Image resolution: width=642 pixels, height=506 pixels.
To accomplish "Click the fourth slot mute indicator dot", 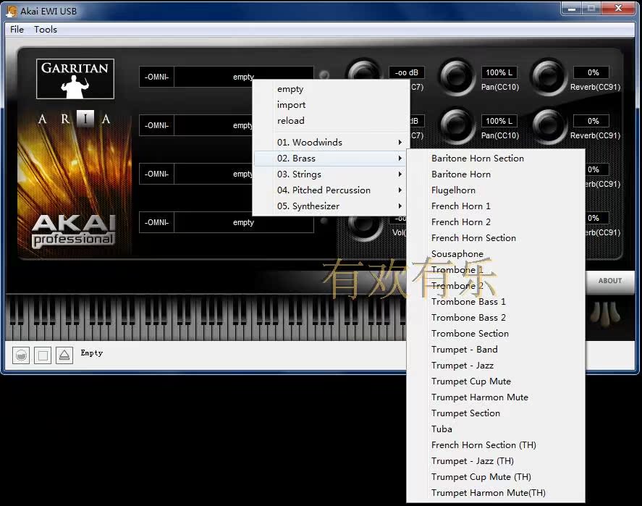I will coord(324,222).
